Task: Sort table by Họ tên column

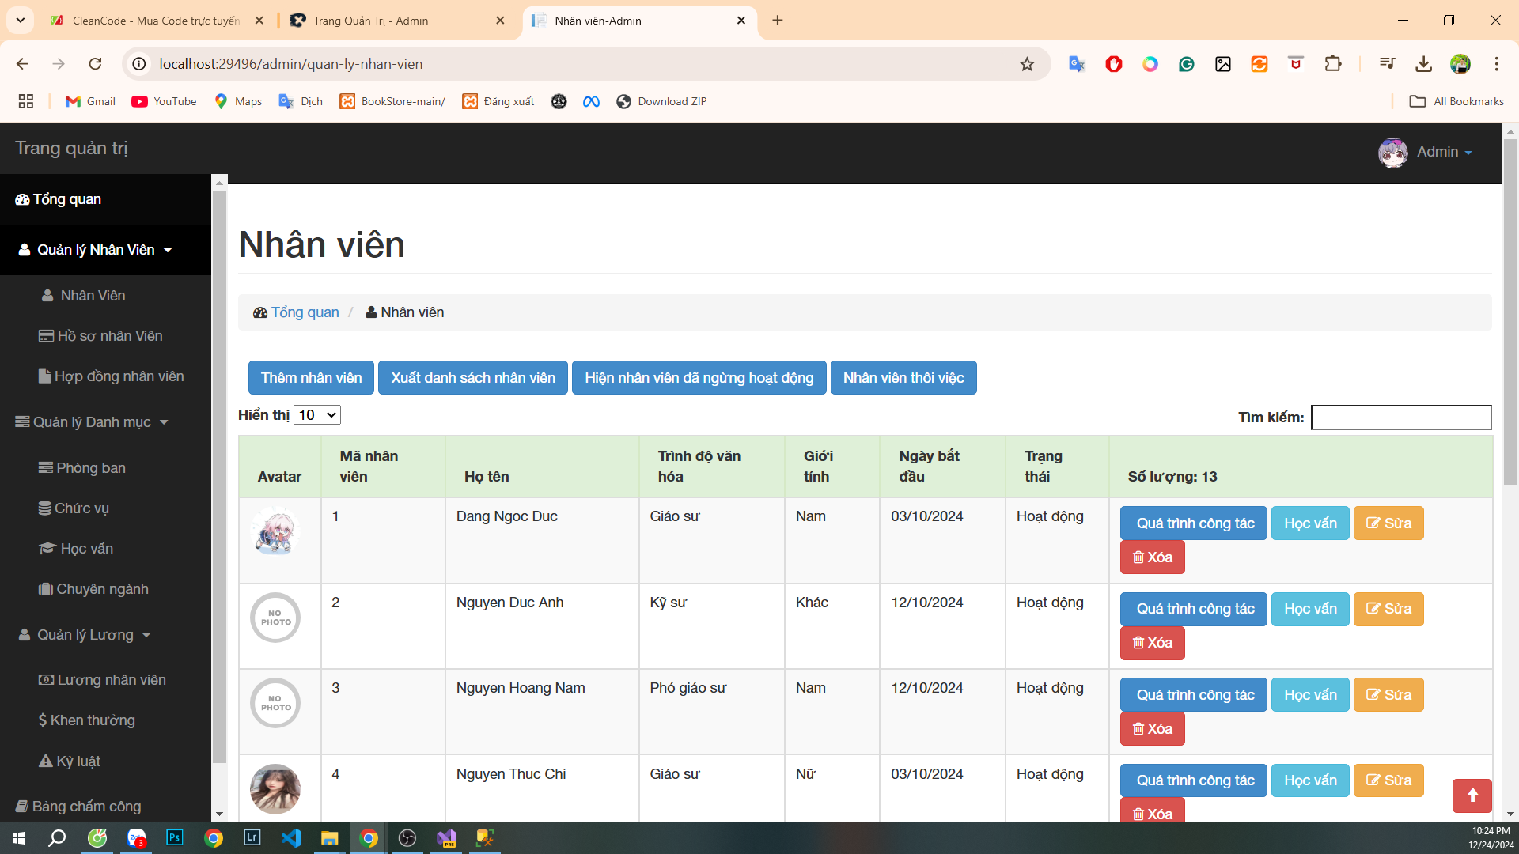Action: coord(542,467)
